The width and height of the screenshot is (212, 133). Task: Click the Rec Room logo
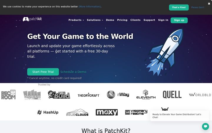8,95
